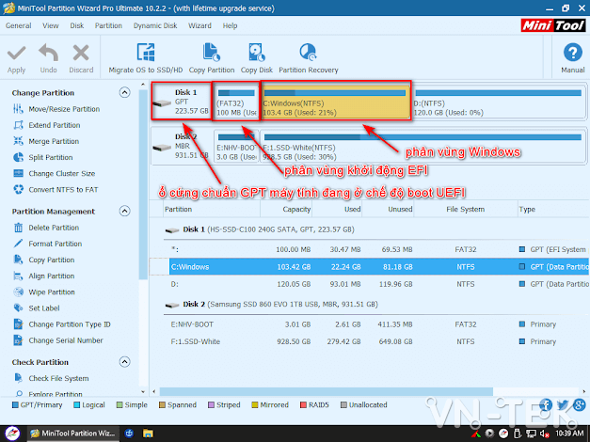Start Partition Recovery wizard
This screenshot has width=590, height=442.
point(308,58)
